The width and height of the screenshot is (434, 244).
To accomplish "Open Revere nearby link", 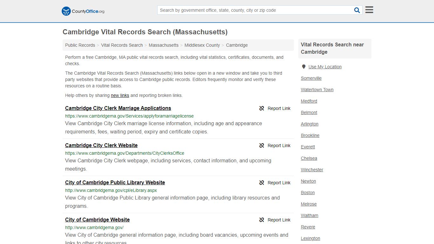I will (x=308, y=227).
